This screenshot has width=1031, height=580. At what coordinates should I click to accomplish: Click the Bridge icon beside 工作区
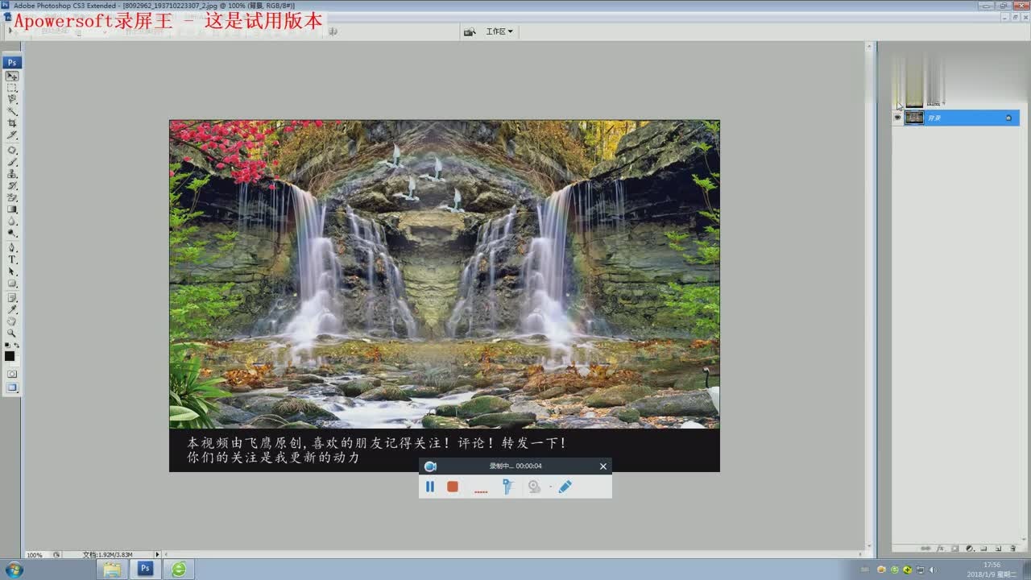(x=469, y=31)
